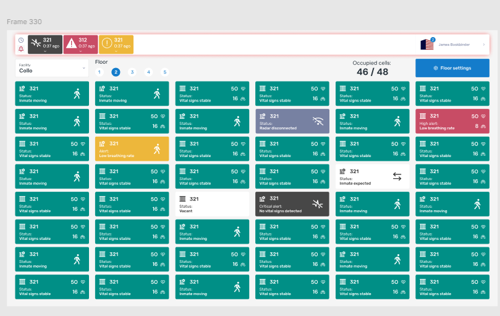Click the cell icon on Radar disconnected card
Screen dimensions: 500x316
click(263, 116)
